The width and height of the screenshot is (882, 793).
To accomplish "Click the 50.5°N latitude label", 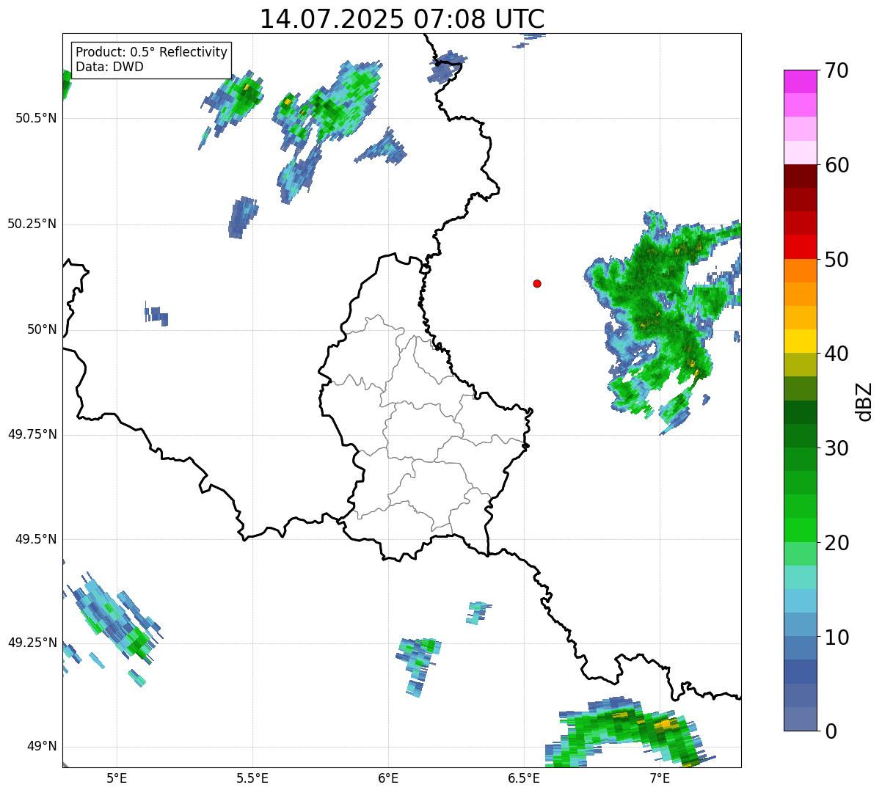I will pyautogui.click(x=36, y=118).
